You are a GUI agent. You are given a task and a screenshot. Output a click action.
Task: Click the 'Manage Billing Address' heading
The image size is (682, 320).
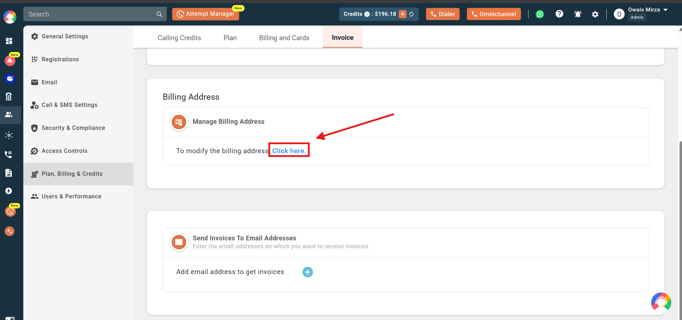[229, 122]
